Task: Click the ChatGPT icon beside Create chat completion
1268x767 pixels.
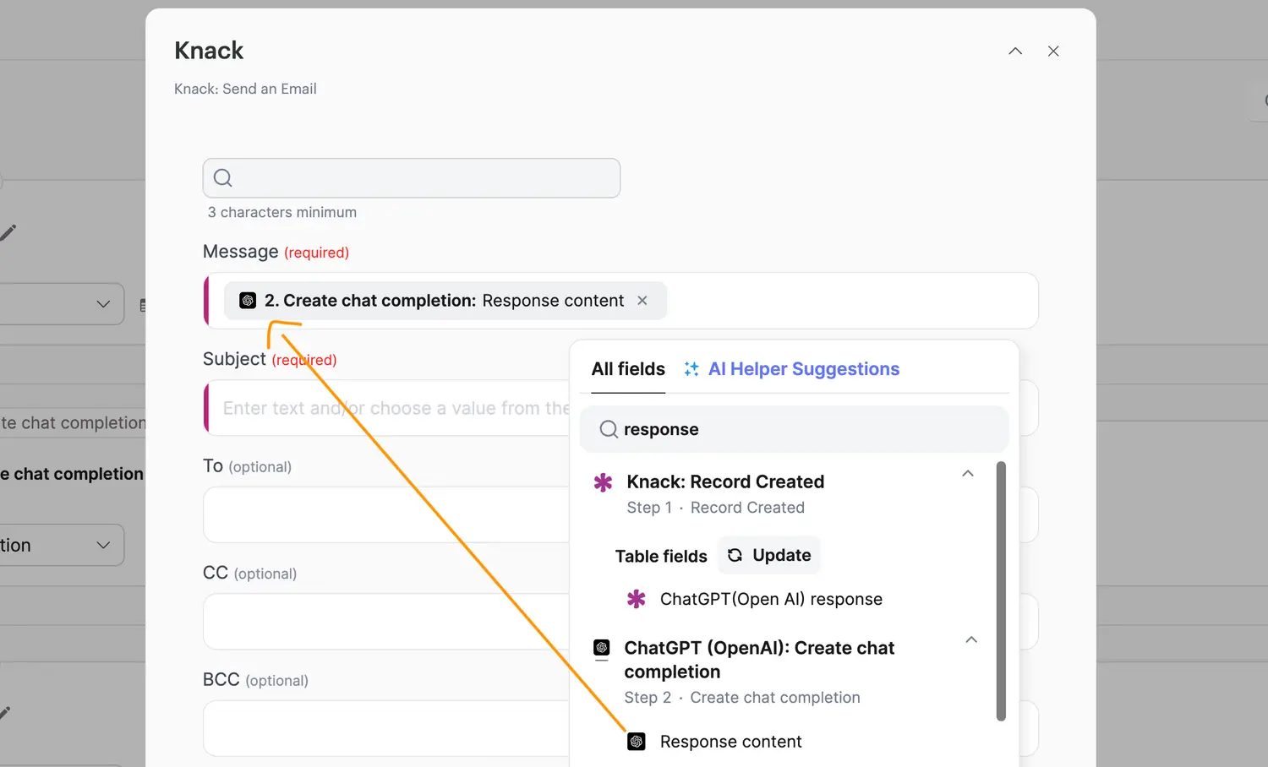Action: click(x=602, y=648)
